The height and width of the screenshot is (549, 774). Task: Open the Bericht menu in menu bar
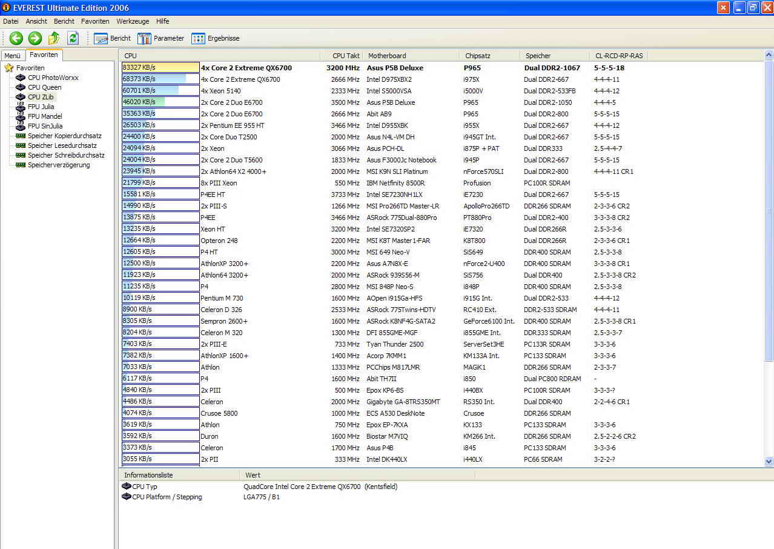[64, 21]
